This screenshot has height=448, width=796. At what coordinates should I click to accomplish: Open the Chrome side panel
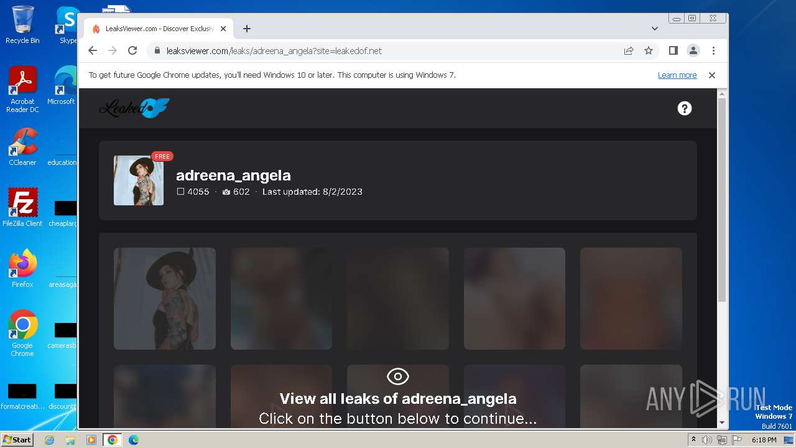(x=673, y=50)
